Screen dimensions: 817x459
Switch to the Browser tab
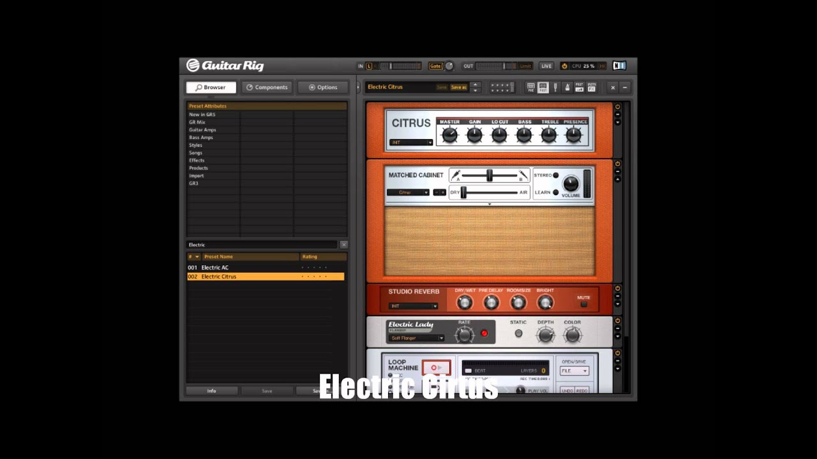211,87
